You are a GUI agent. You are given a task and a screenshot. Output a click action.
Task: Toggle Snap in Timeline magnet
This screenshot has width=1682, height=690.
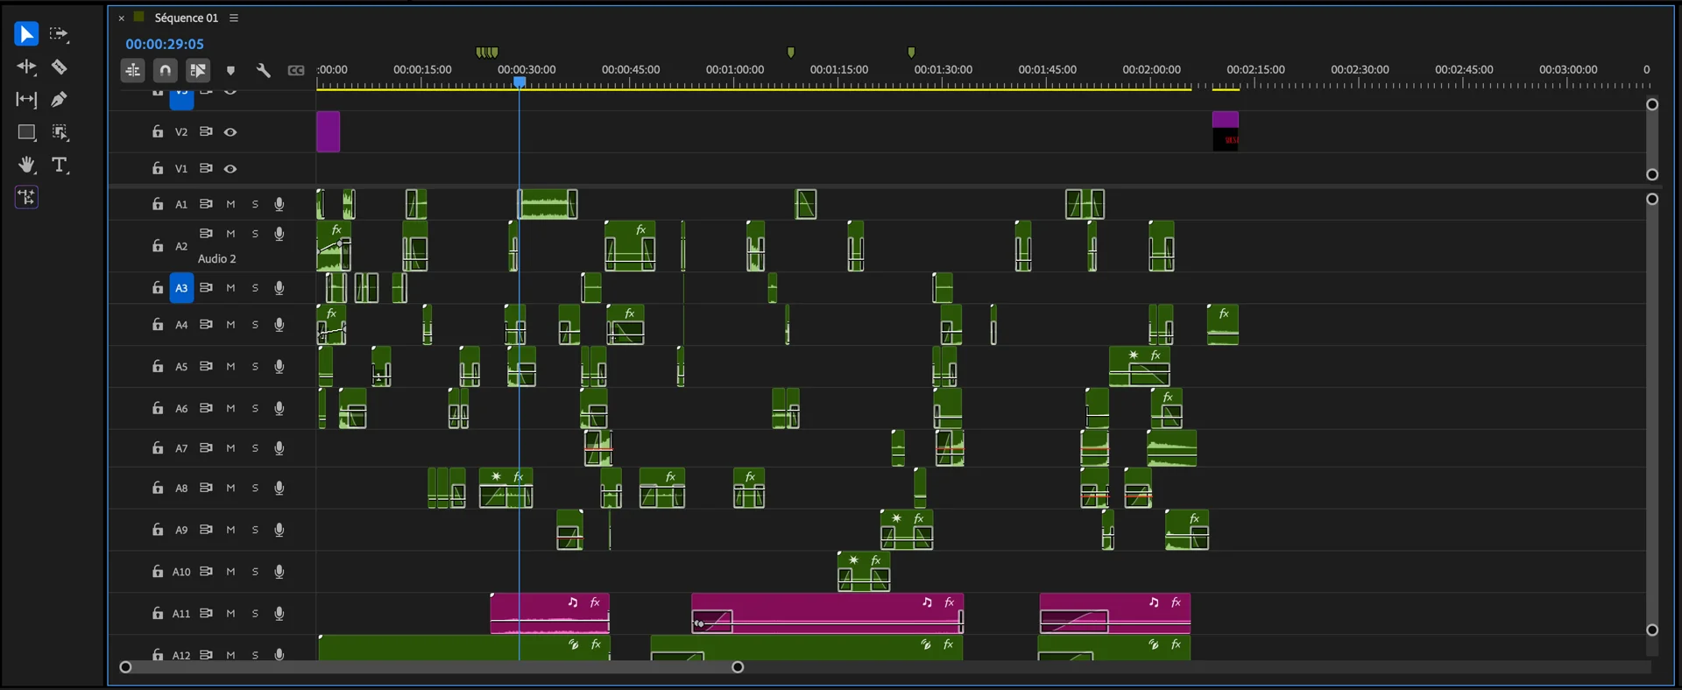166,70
